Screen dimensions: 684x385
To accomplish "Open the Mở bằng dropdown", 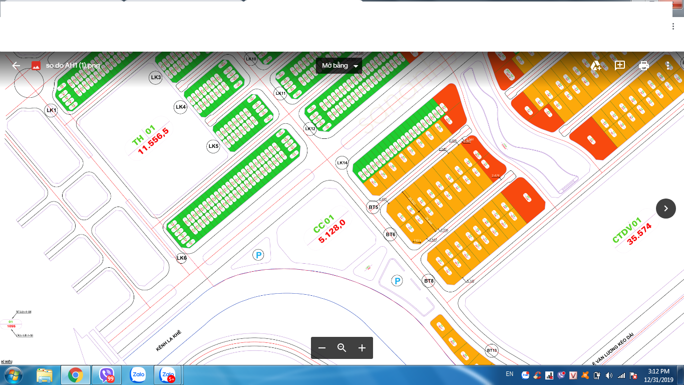I will (339, 66).
